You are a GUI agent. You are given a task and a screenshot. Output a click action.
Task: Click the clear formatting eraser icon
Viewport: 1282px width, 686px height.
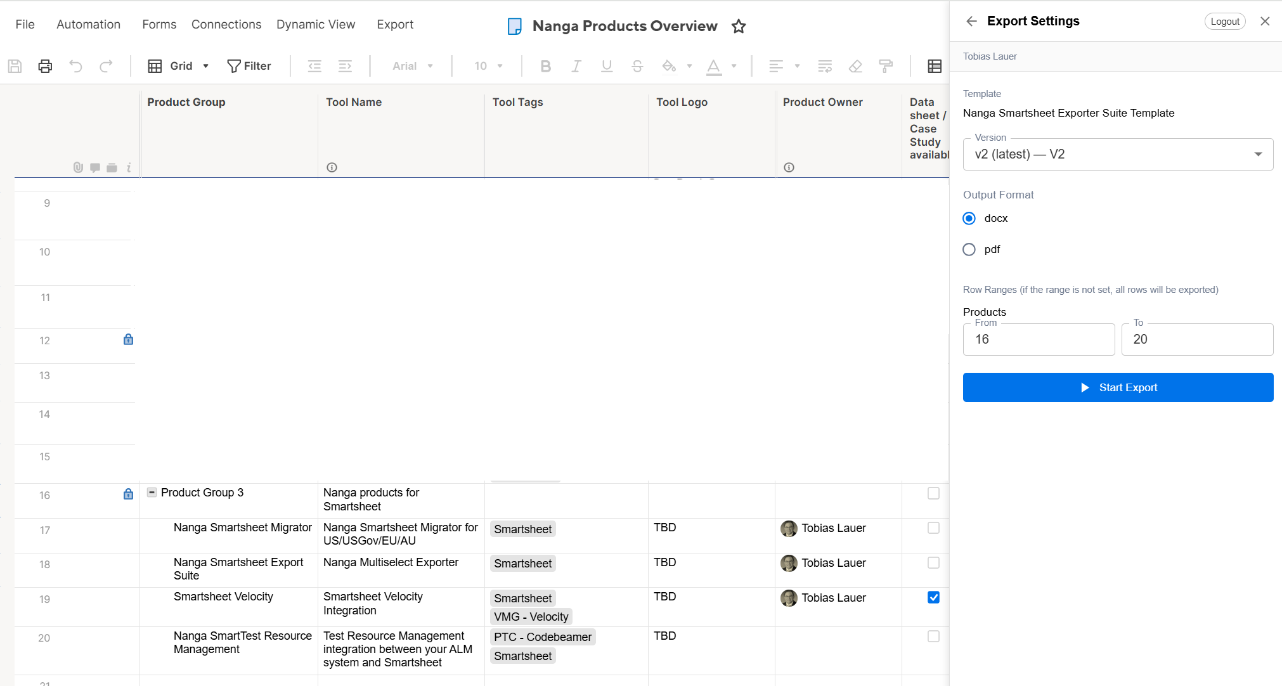click(855, 66)
